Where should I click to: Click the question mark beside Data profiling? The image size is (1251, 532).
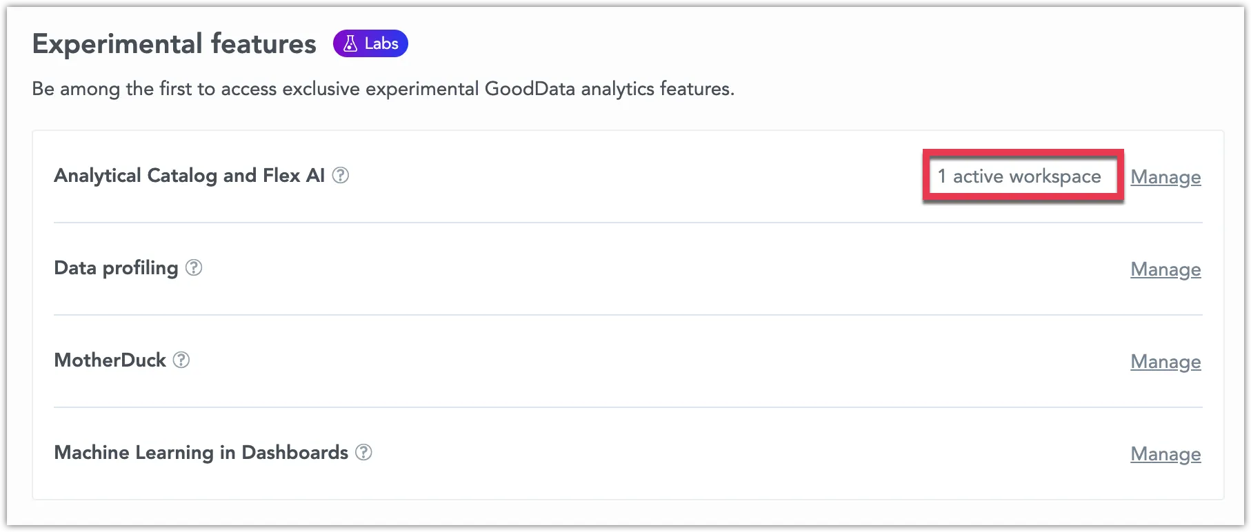[x=194, y=268]
